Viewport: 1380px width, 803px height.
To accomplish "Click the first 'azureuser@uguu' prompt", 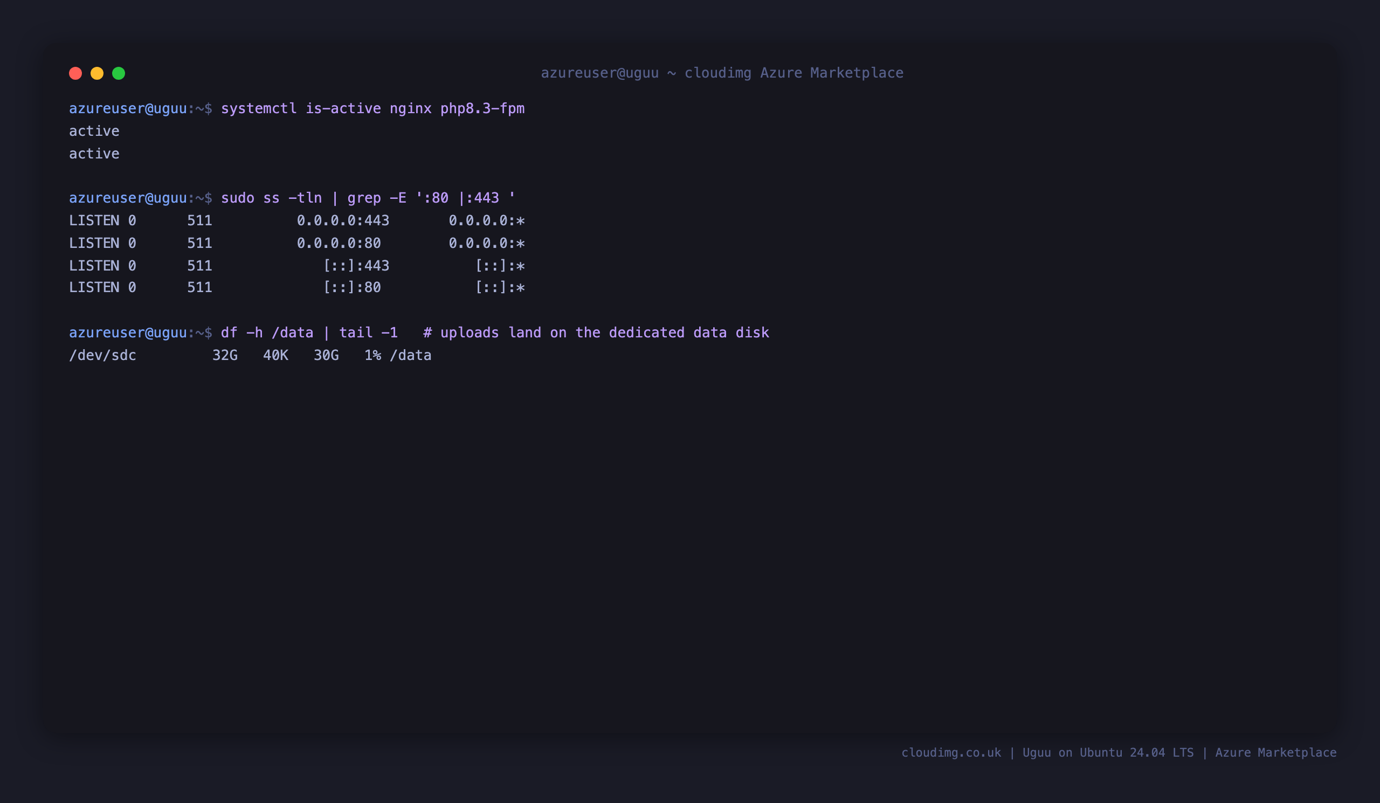I will tap(128, 109).
